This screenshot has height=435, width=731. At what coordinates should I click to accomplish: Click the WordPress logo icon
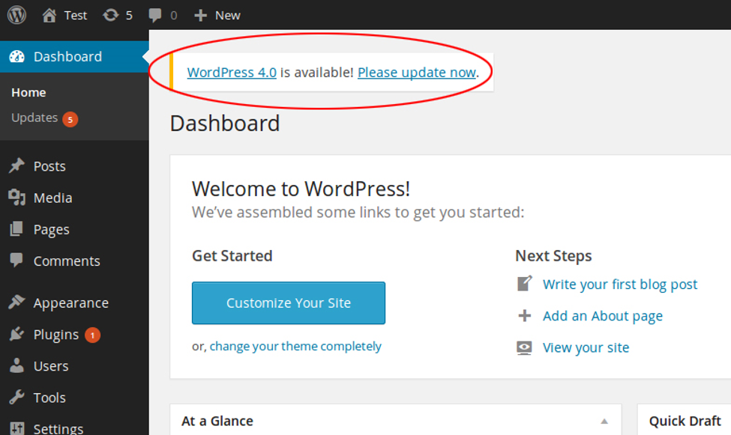coord(16,15)
